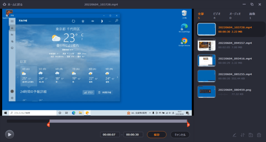Click the キャンセル button

pos(180,134)
